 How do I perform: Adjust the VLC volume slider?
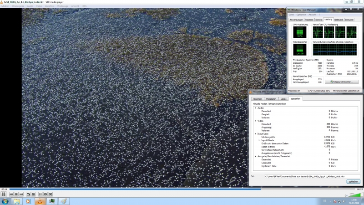pos(355,195)
